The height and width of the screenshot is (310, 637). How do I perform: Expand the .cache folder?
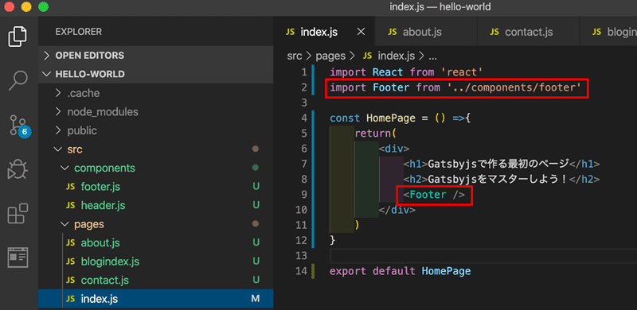(x=155, y=93)
